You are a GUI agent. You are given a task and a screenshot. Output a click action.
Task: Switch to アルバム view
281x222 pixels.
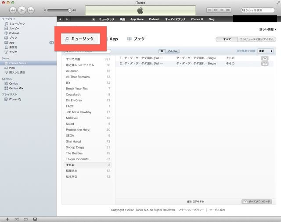[x=173, y=51]
